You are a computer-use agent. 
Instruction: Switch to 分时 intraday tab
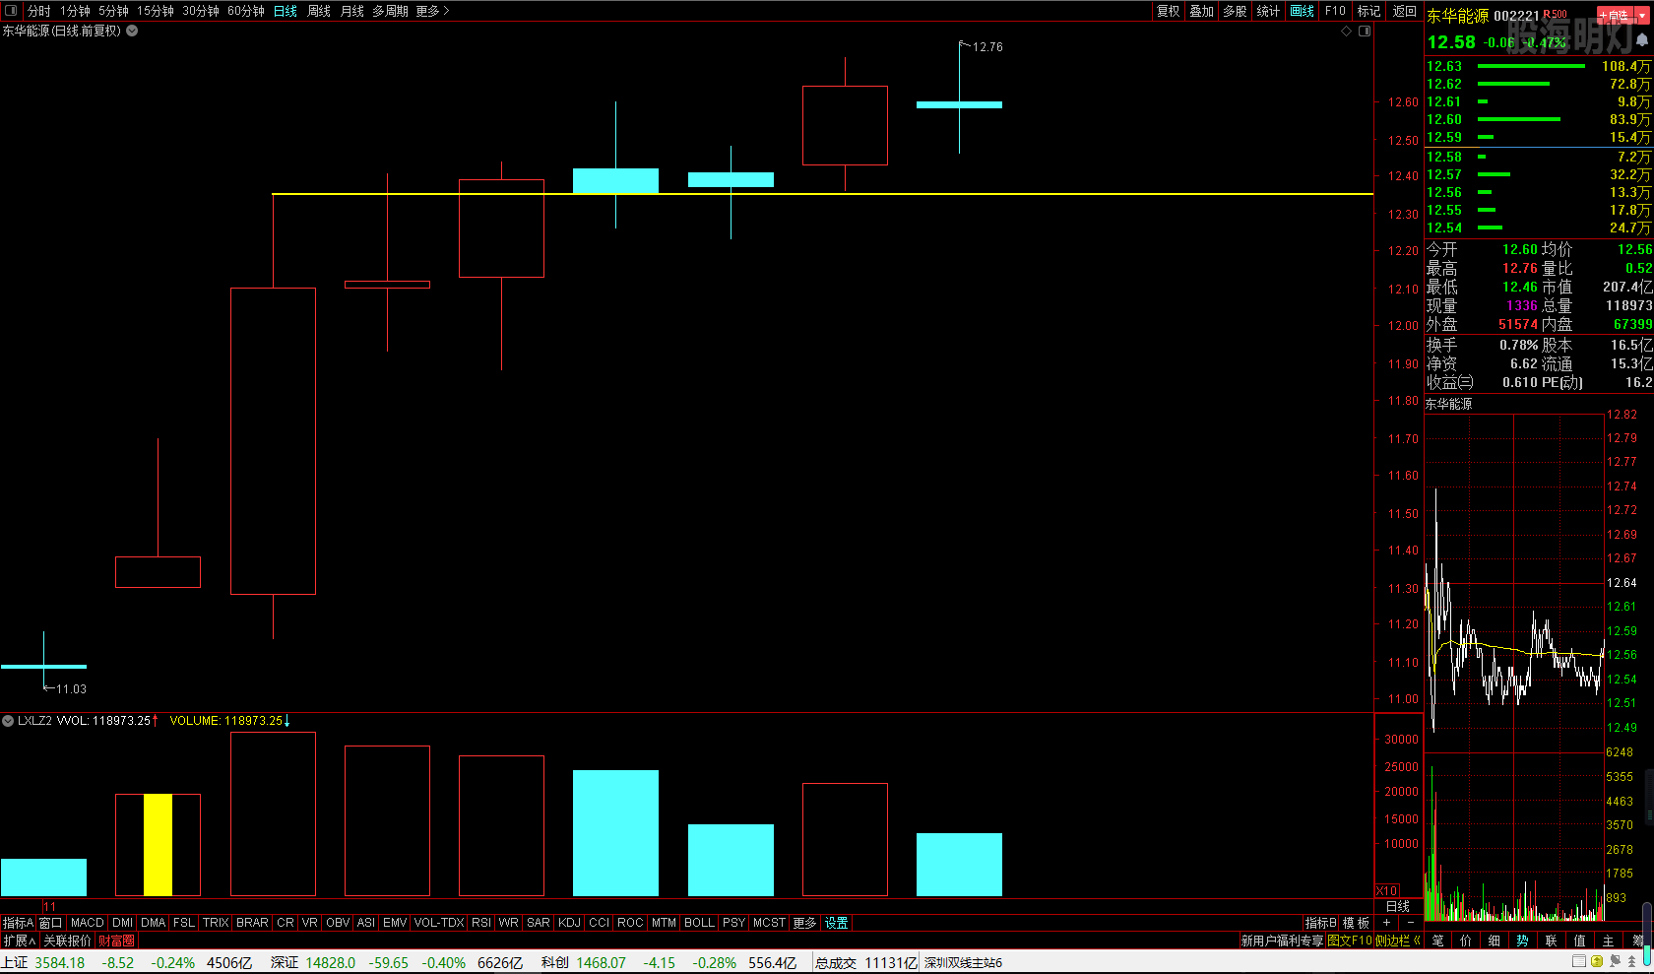click(39, 11)
